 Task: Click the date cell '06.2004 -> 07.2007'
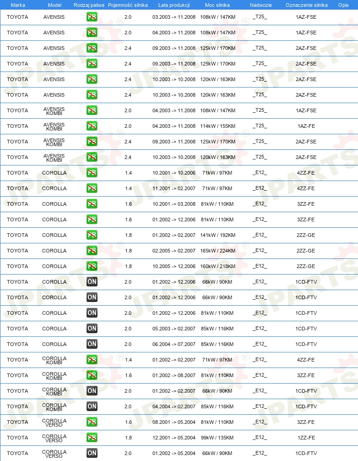click(x=174, y=344)
